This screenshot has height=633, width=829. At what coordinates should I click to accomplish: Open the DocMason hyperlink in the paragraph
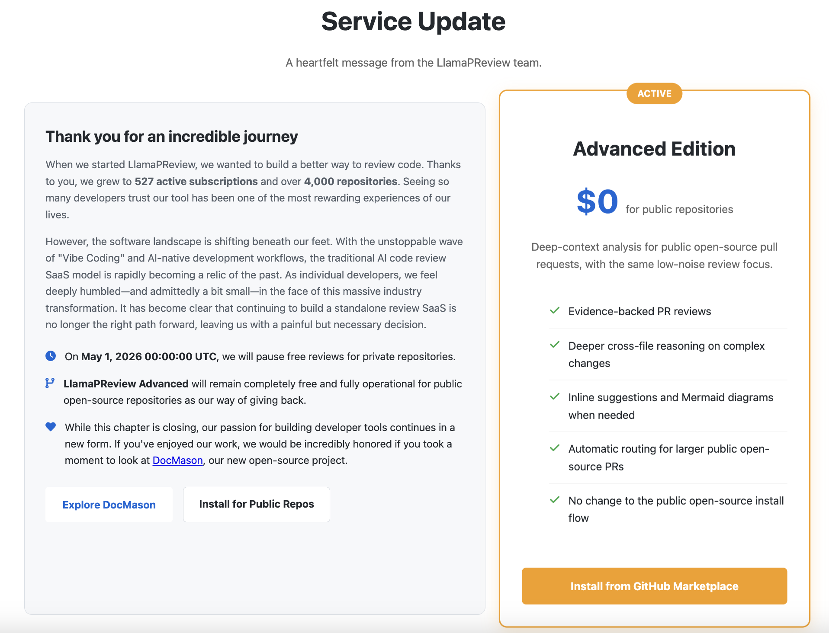click(177, 460)
